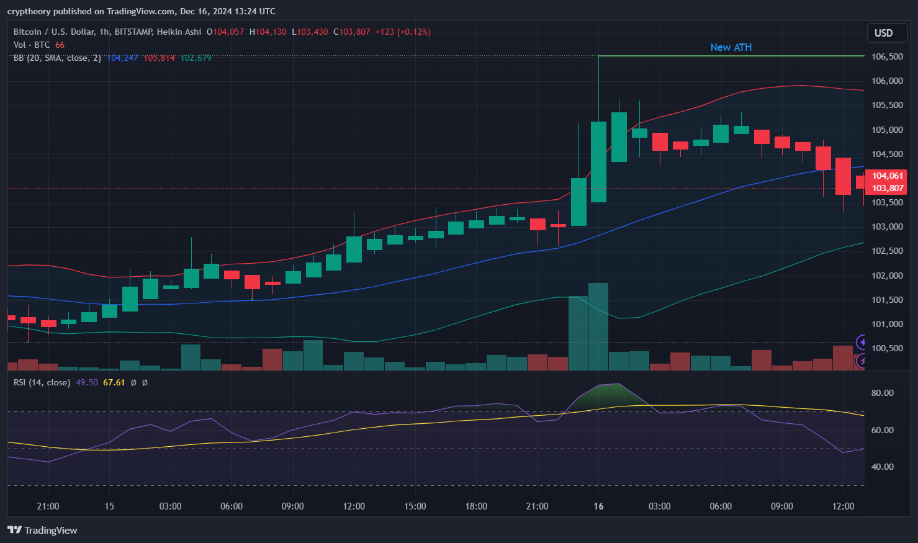Viewport: 918px width, 543px height.
Task: Click the RSI (14, close) legend
Action: click(42, 382)
